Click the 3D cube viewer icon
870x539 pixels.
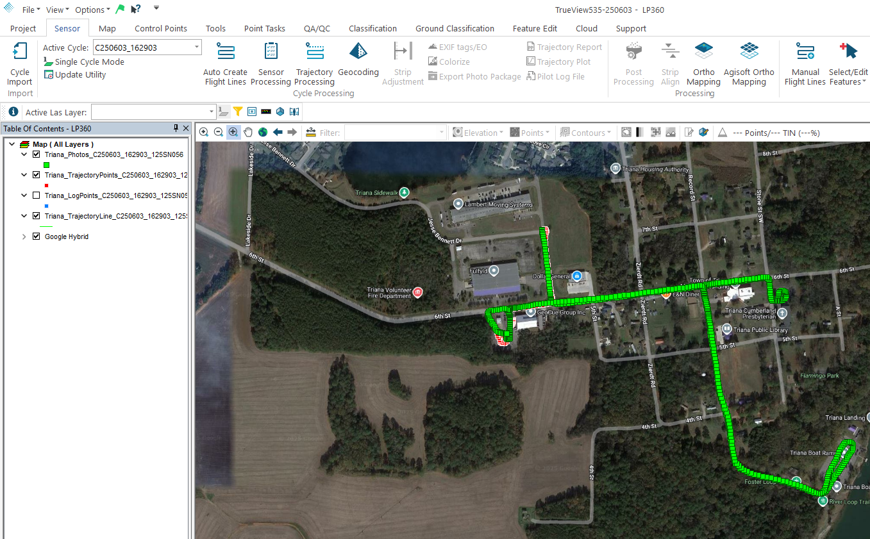tap(280, 112)
